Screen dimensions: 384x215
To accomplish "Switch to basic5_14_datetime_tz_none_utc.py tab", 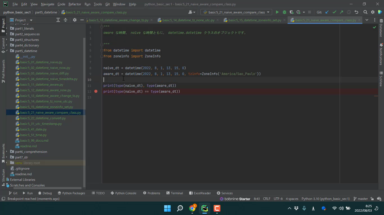I will pos(188,20).
